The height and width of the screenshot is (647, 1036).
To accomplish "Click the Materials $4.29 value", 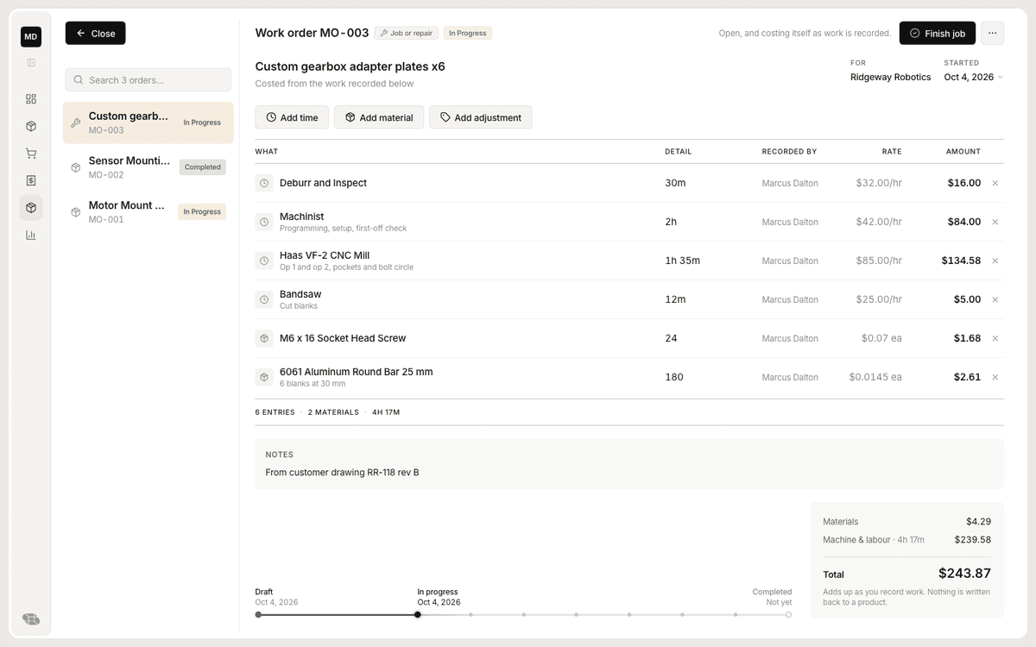I will click(978, 522).
